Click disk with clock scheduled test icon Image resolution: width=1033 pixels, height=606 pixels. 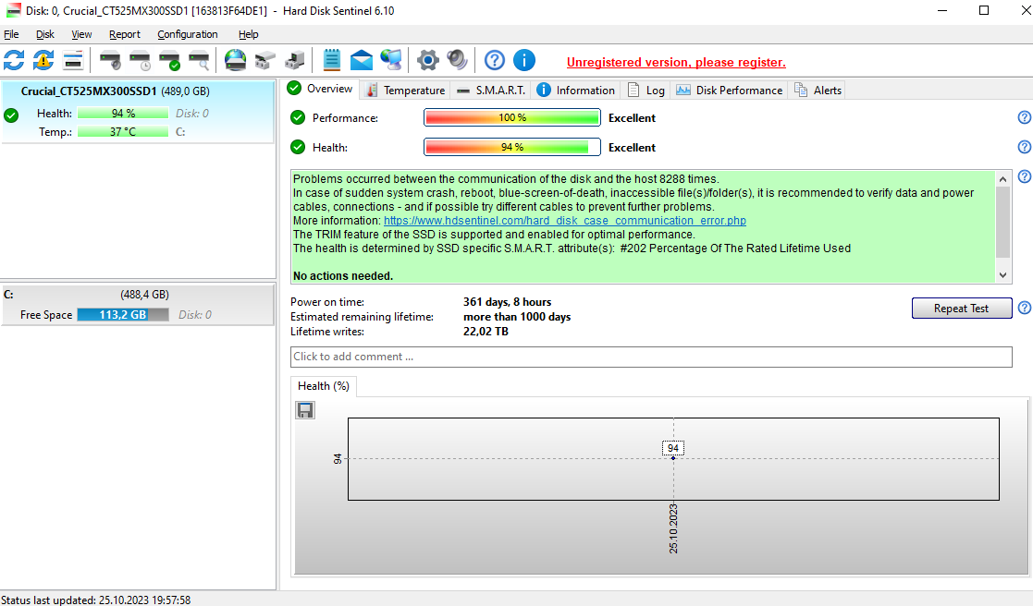140,61
